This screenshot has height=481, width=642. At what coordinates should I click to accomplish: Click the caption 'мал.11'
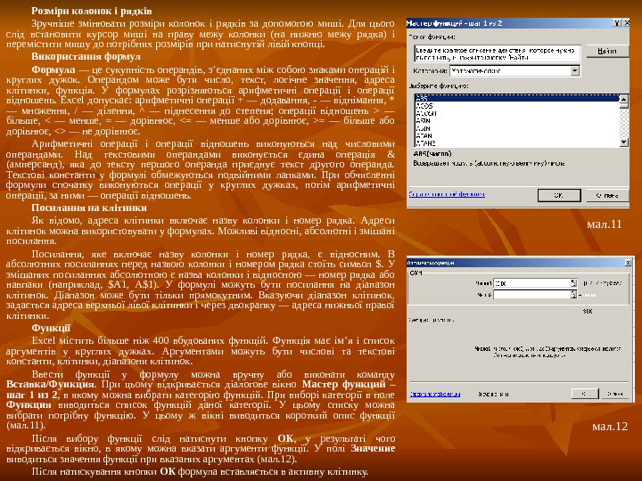[x=604, y=224]
